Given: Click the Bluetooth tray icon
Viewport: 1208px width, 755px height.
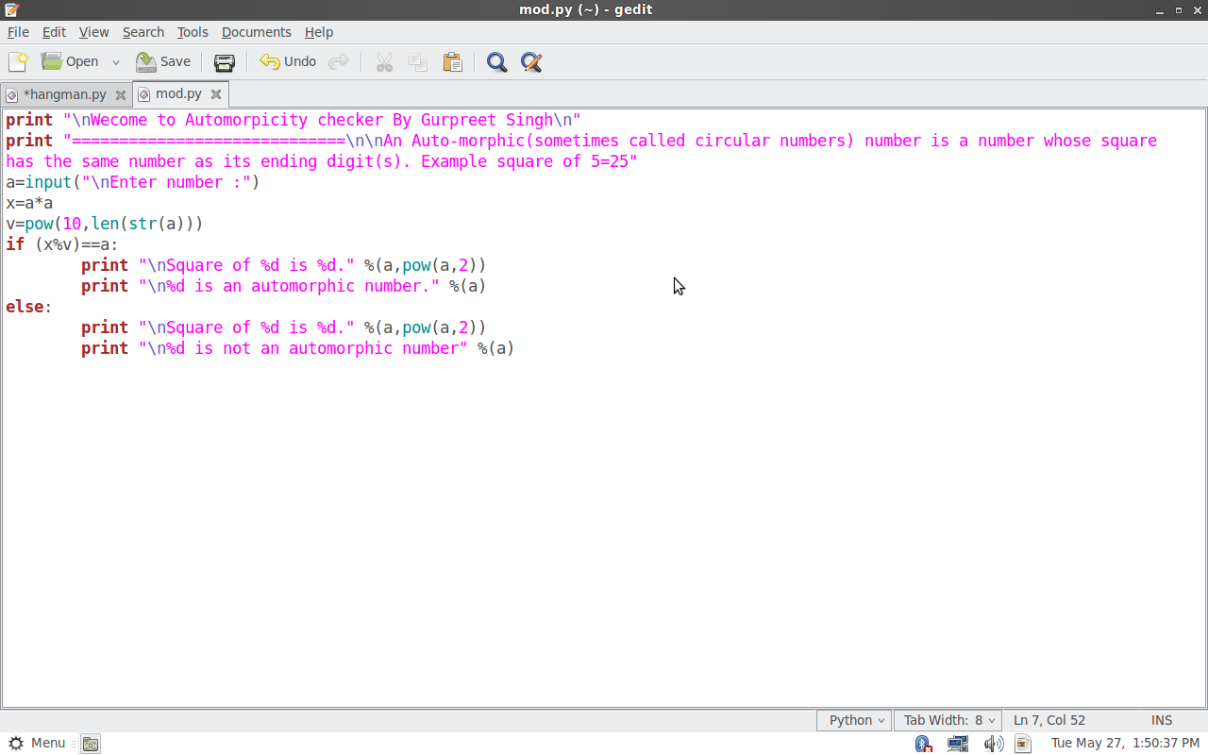Looking at the screenshot, I should pyautogui.click(x=924, y=744).
